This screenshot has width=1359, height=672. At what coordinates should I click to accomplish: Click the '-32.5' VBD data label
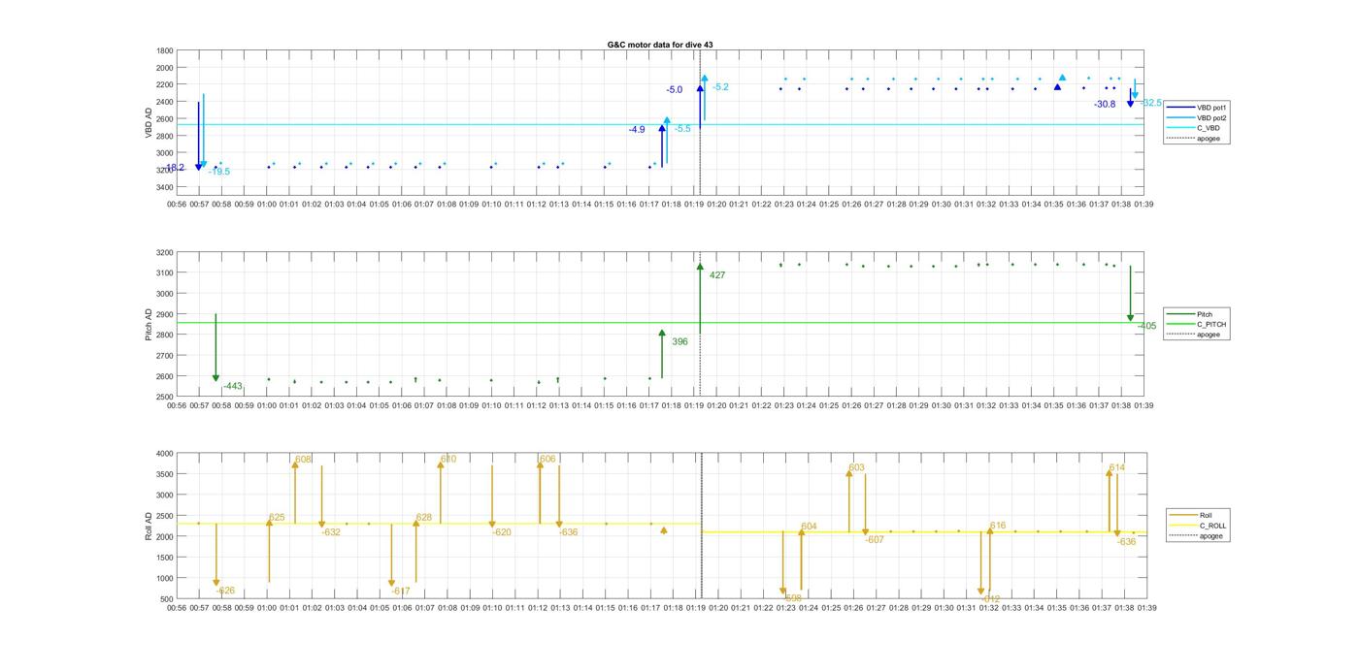(1151, 103)
